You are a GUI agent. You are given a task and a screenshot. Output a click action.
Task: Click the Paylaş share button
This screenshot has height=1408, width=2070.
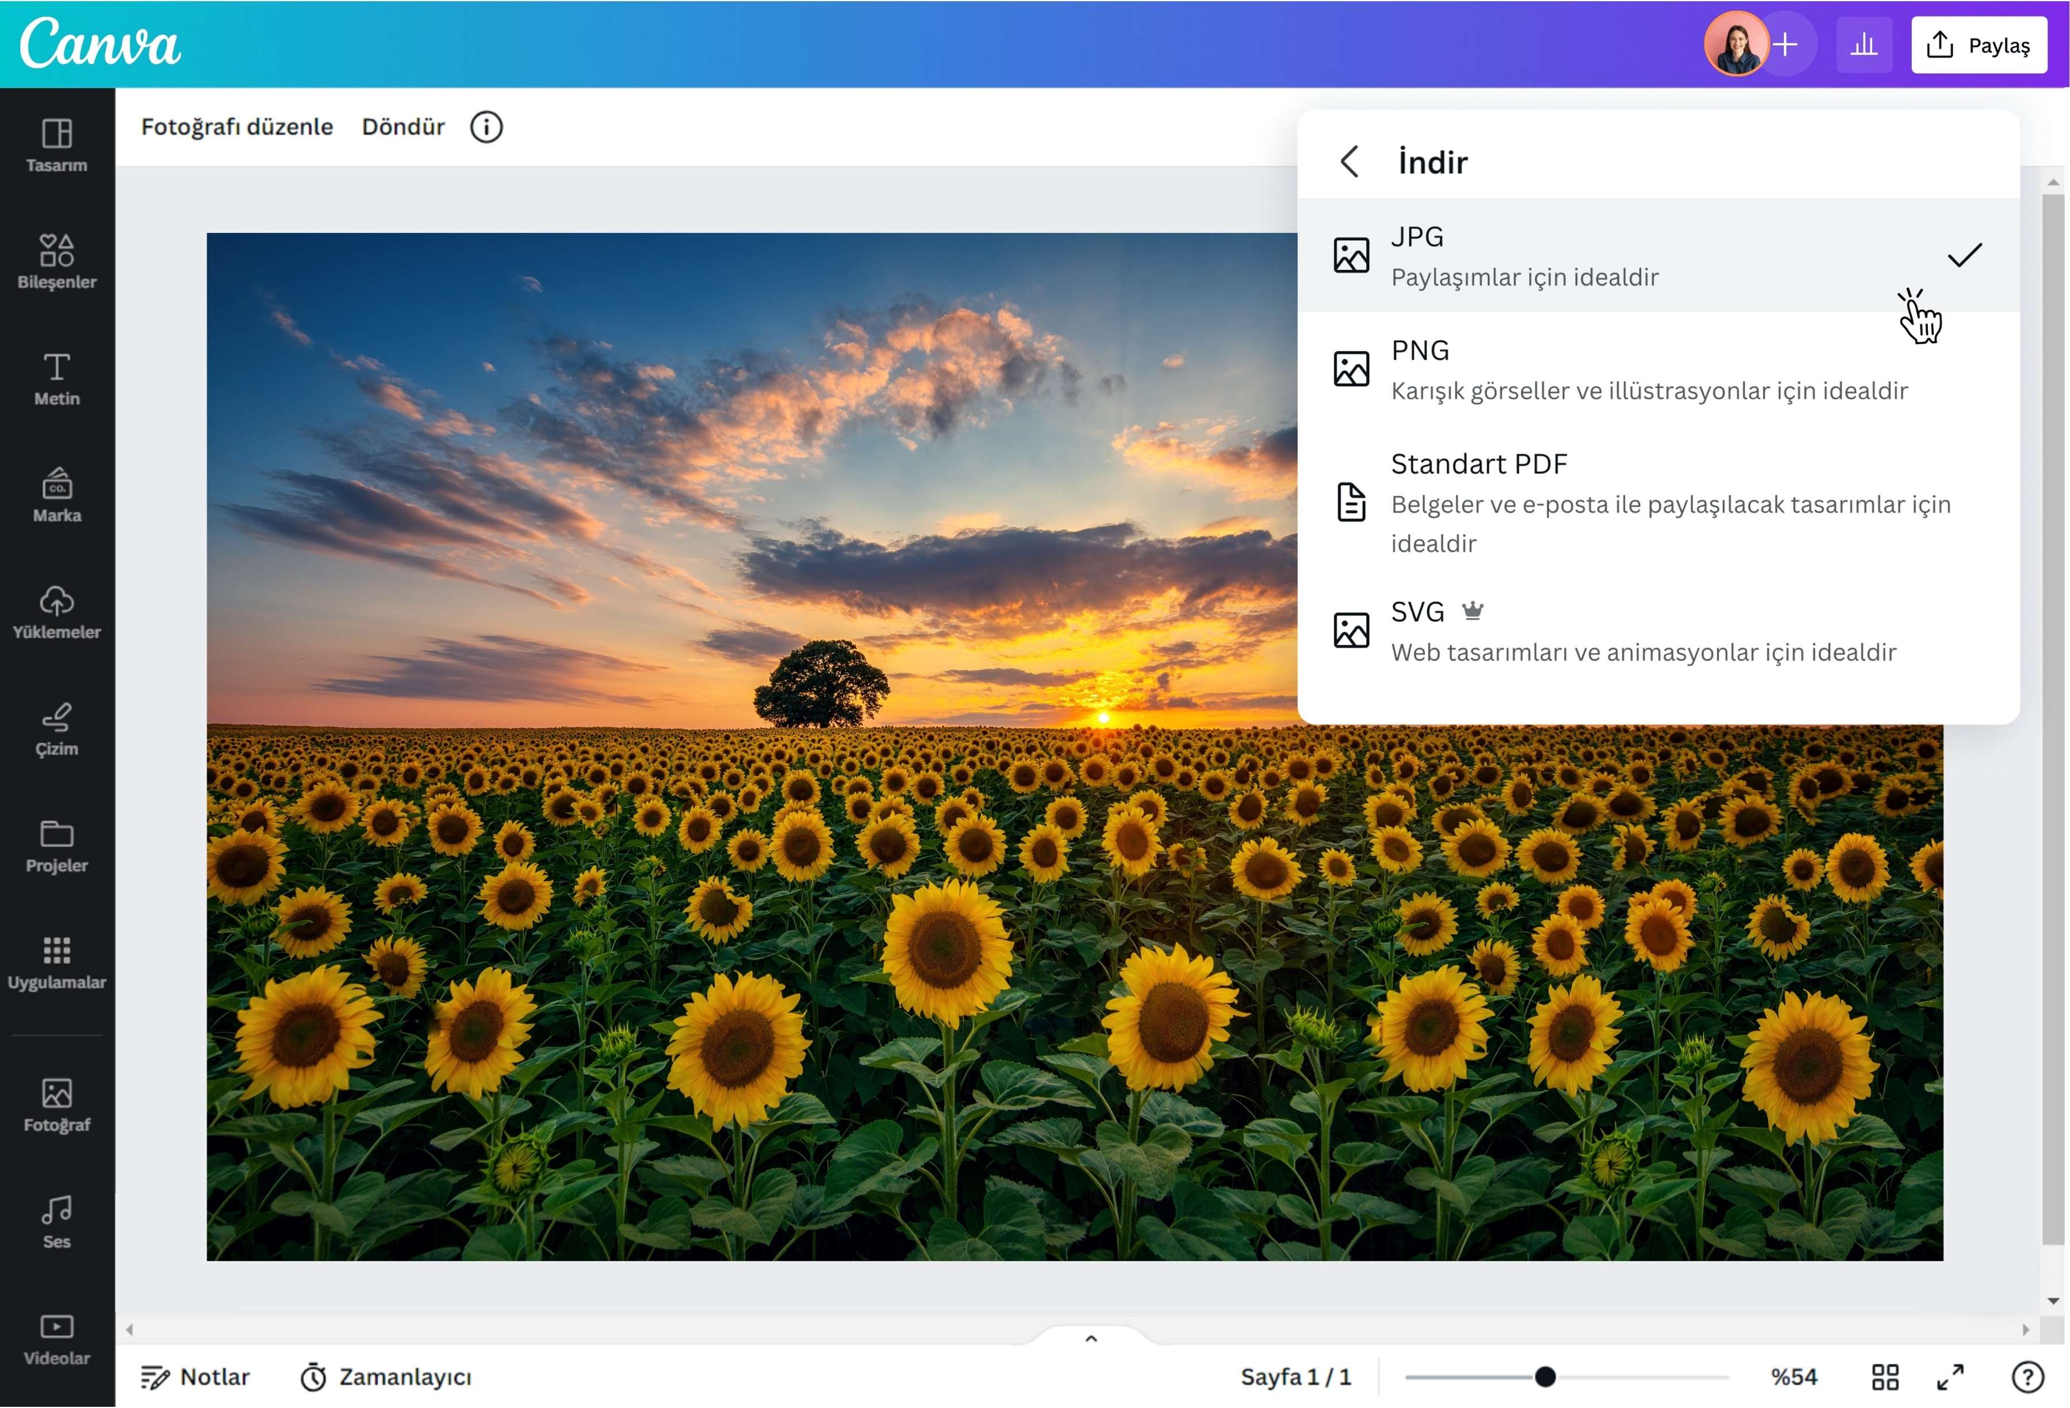[1979, 44]
